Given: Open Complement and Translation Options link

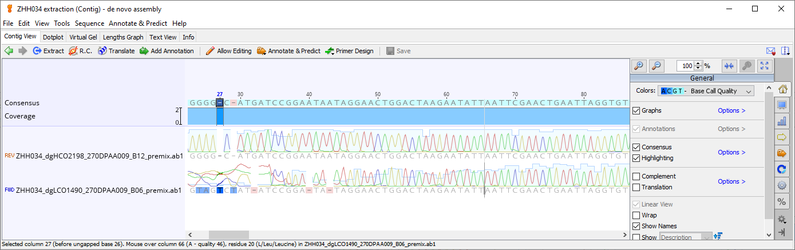Looking at the screenshot, I should tap(731, 181).
